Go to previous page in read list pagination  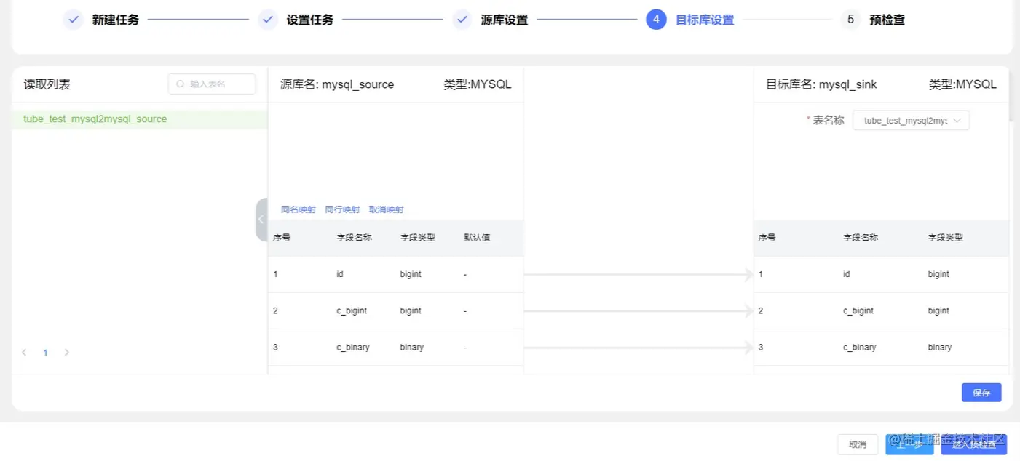click(24, 353)
